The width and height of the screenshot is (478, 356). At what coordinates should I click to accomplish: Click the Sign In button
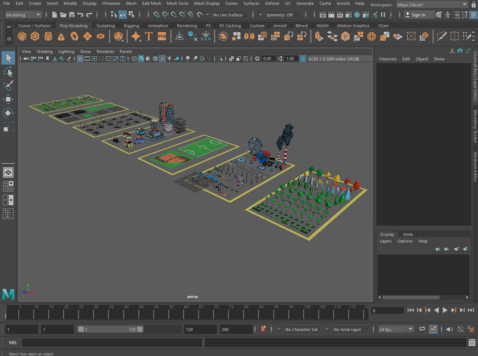pos(416,15)
